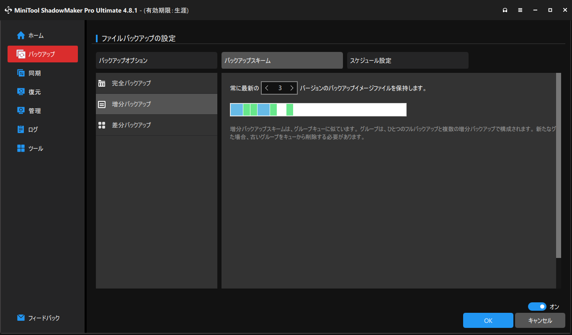Click the sync icon beside 同期
The width and height of the screenshot is (572, 335).
tap(21, 73)
